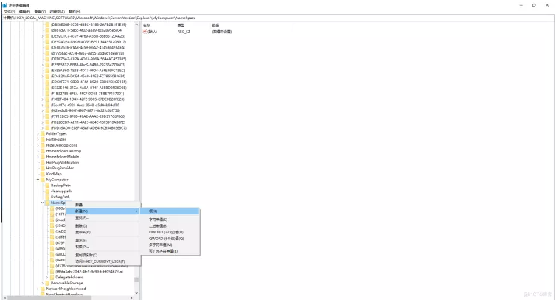Select the HomeFolderDesktop key label

click(x=63, y=151)
